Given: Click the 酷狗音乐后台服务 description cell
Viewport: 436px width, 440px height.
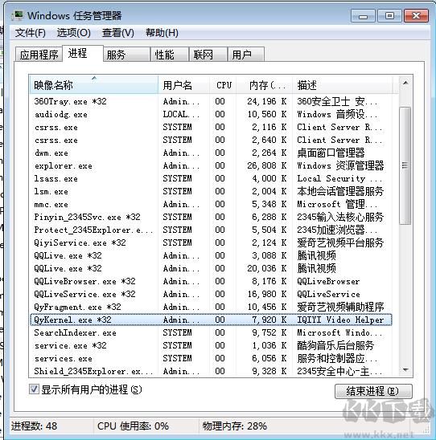Looking at the screenshot, I should pyautogui.click(x=335, y=346).
